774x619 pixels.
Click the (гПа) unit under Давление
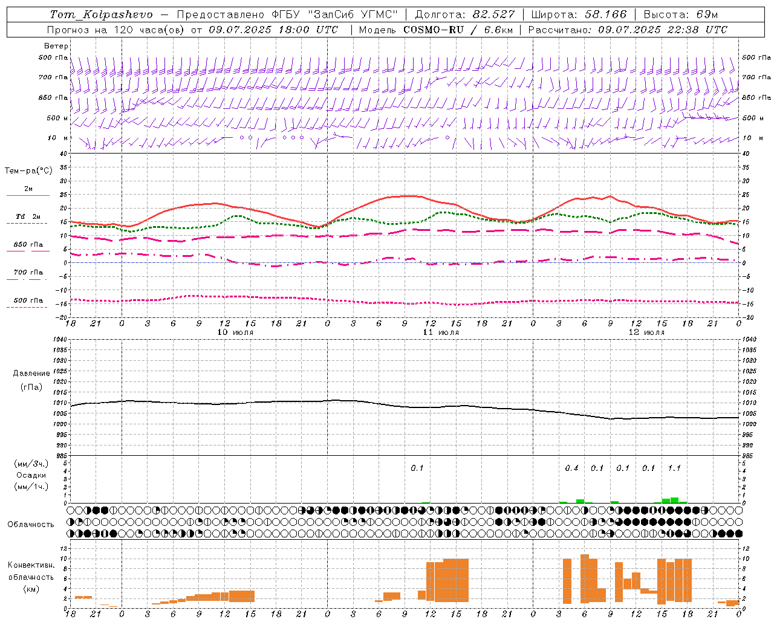click(31, 387)
